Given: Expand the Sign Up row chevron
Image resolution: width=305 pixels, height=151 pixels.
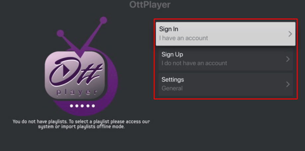Looking at the screenshot, I should pos(288,59).
